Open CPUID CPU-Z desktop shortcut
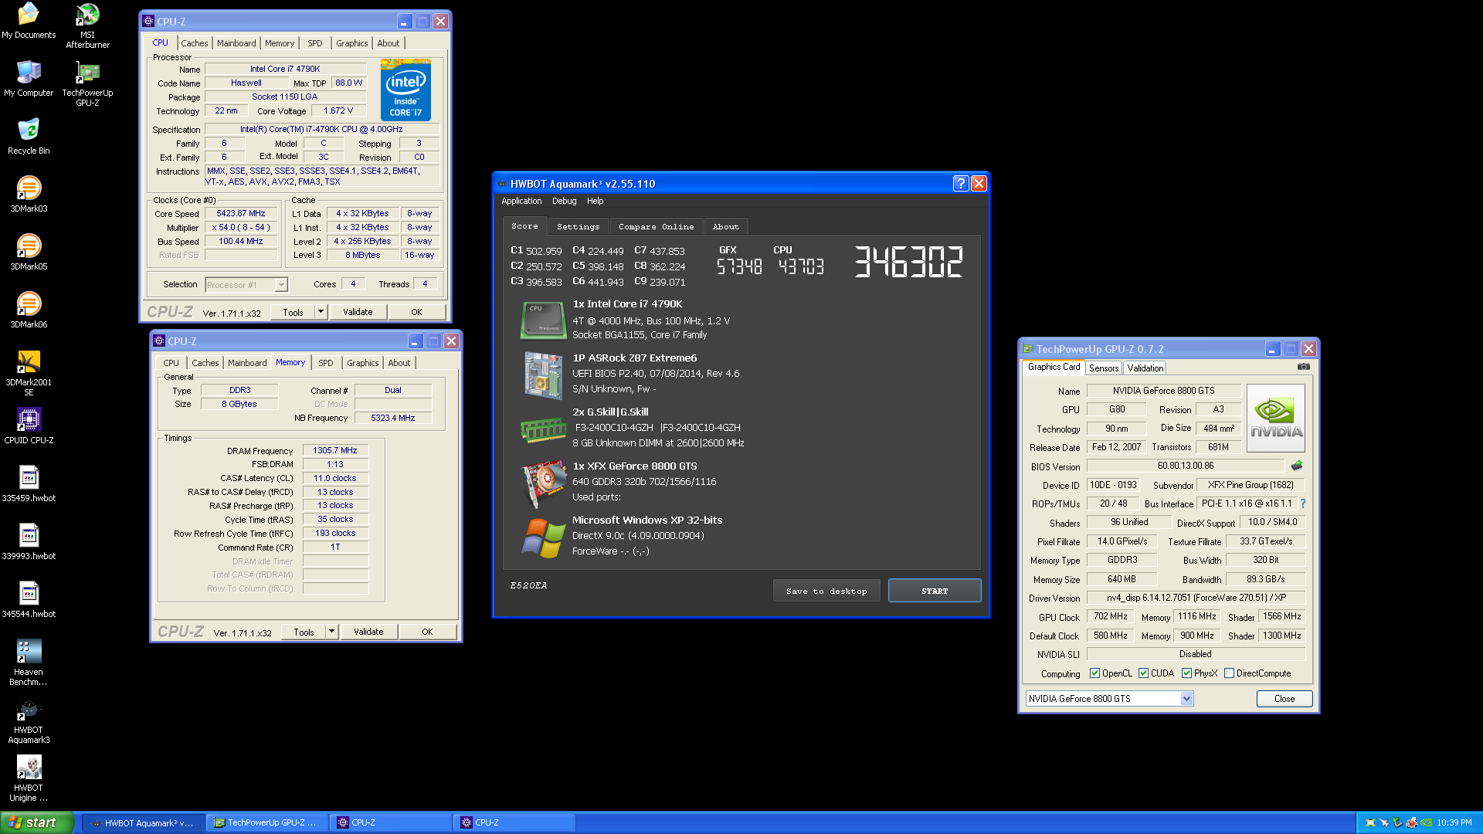The image size is (1483, 834). (29, 426)
